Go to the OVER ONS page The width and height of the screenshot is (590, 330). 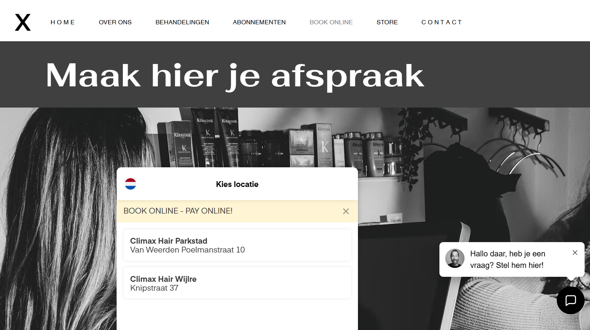pos(115,22)
